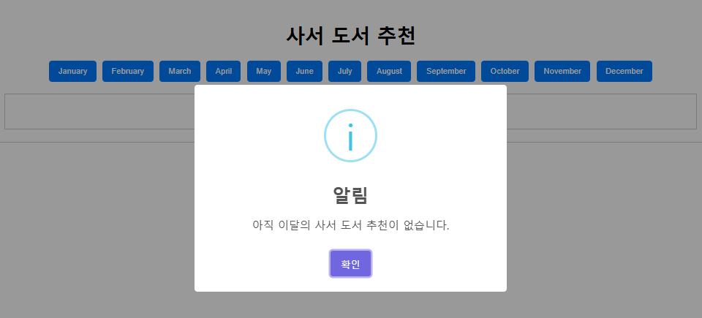Click the info icon in the alert
702x318 pixels.
[350, 136]
